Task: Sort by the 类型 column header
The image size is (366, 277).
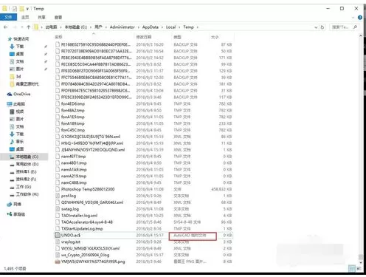Action: pos(177,37)
